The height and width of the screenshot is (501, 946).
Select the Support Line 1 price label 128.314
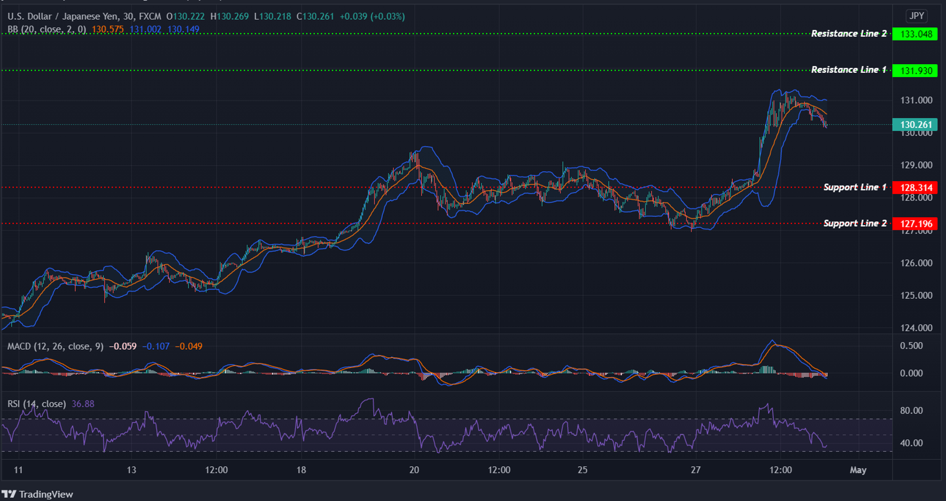point(914,187)
